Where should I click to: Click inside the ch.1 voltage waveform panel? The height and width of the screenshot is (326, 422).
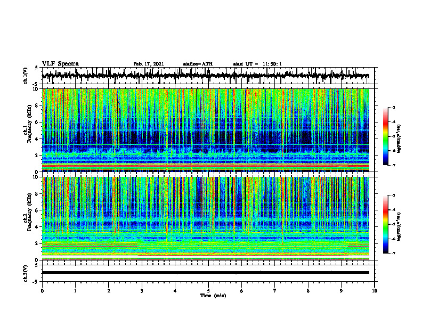click(208, 76)
